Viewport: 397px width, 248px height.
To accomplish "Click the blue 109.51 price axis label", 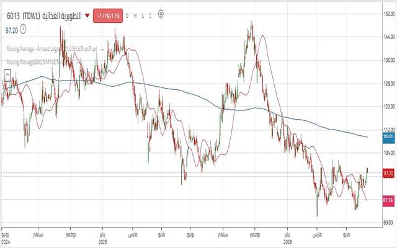I will pos(388,136).
